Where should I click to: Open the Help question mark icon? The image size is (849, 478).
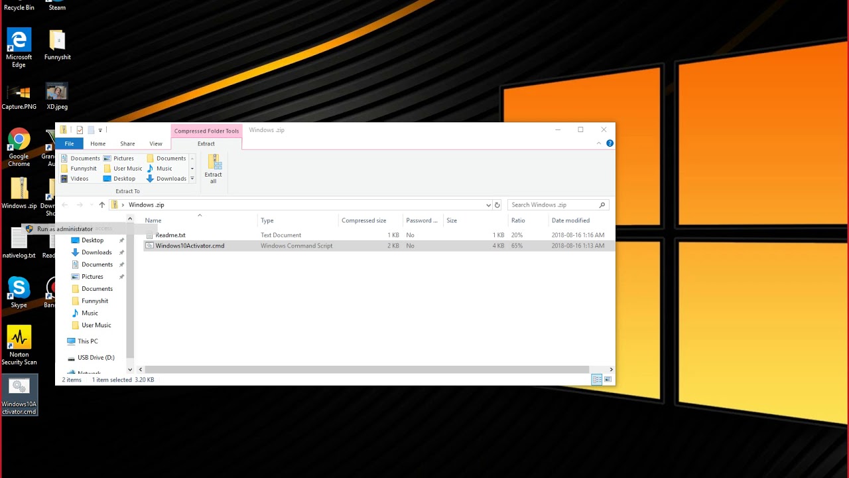610,143
